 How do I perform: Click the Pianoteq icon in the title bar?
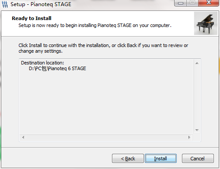coord(5,4)
